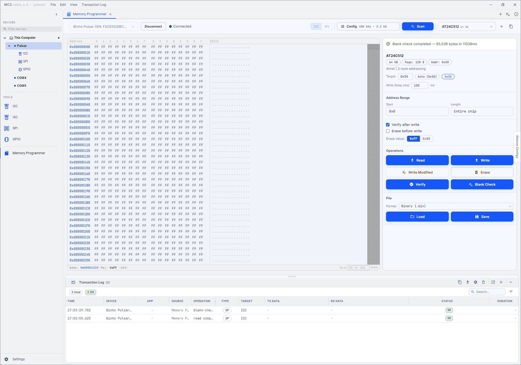Filter the log by the 2 OK badge
Screen dimensions: 521x365
91,292
